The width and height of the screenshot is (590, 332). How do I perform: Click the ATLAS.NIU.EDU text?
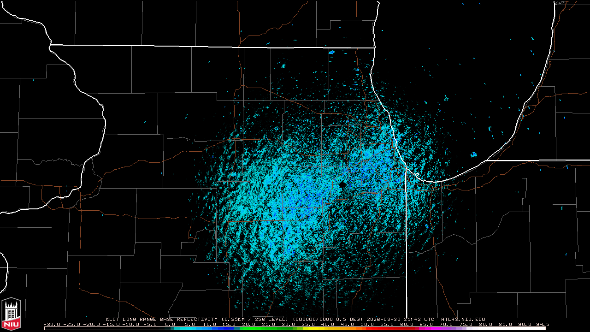[463, 319]
